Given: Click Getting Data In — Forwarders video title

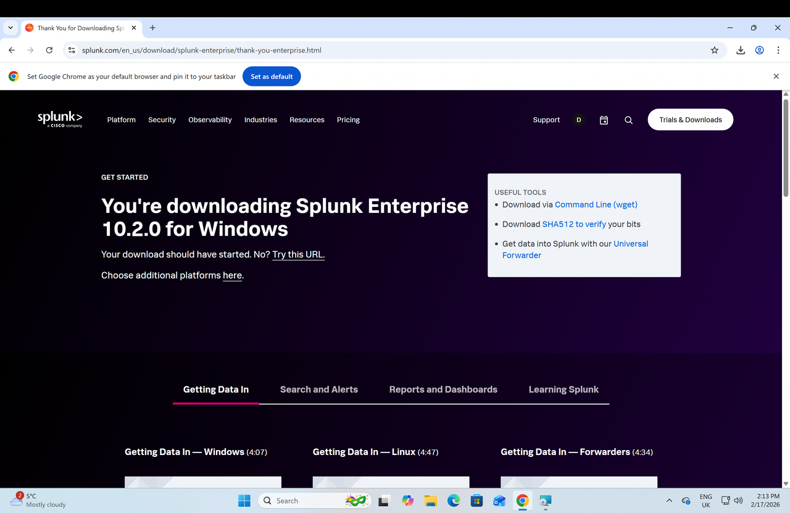Looking at the screenshot, I should 576,452.
